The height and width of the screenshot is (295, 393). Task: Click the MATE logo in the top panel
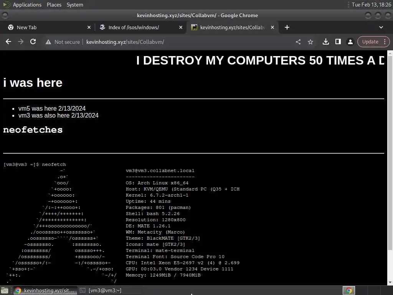coord(6,5)
